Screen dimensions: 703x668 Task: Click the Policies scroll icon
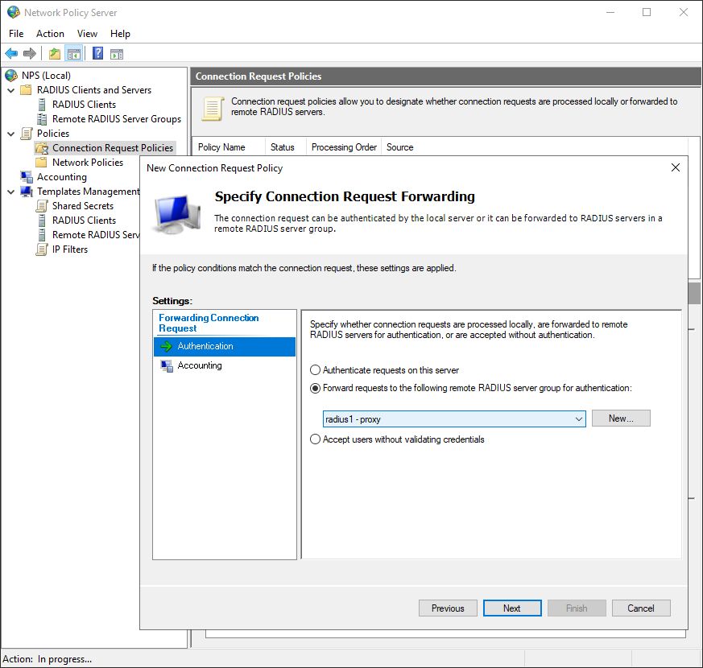click(x=27, y=134)
